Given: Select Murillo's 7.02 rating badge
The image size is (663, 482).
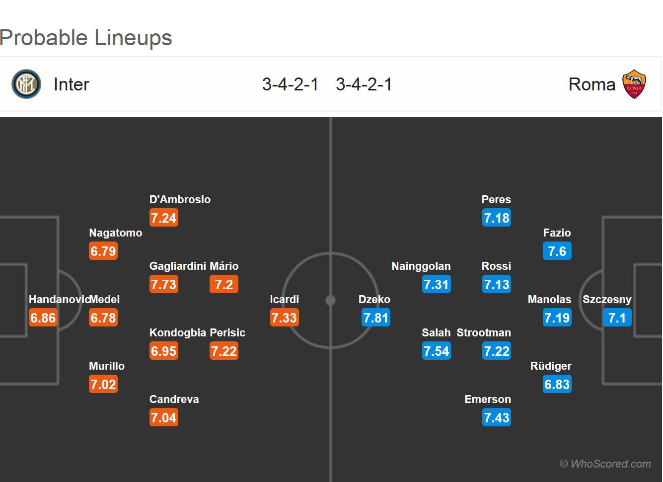Looking at the screenshot, I should tap(103, 384).
